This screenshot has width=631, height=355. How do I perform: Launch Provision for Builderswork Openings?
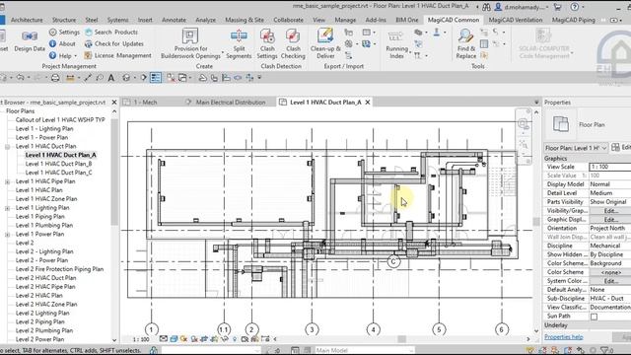coord(190,43)
